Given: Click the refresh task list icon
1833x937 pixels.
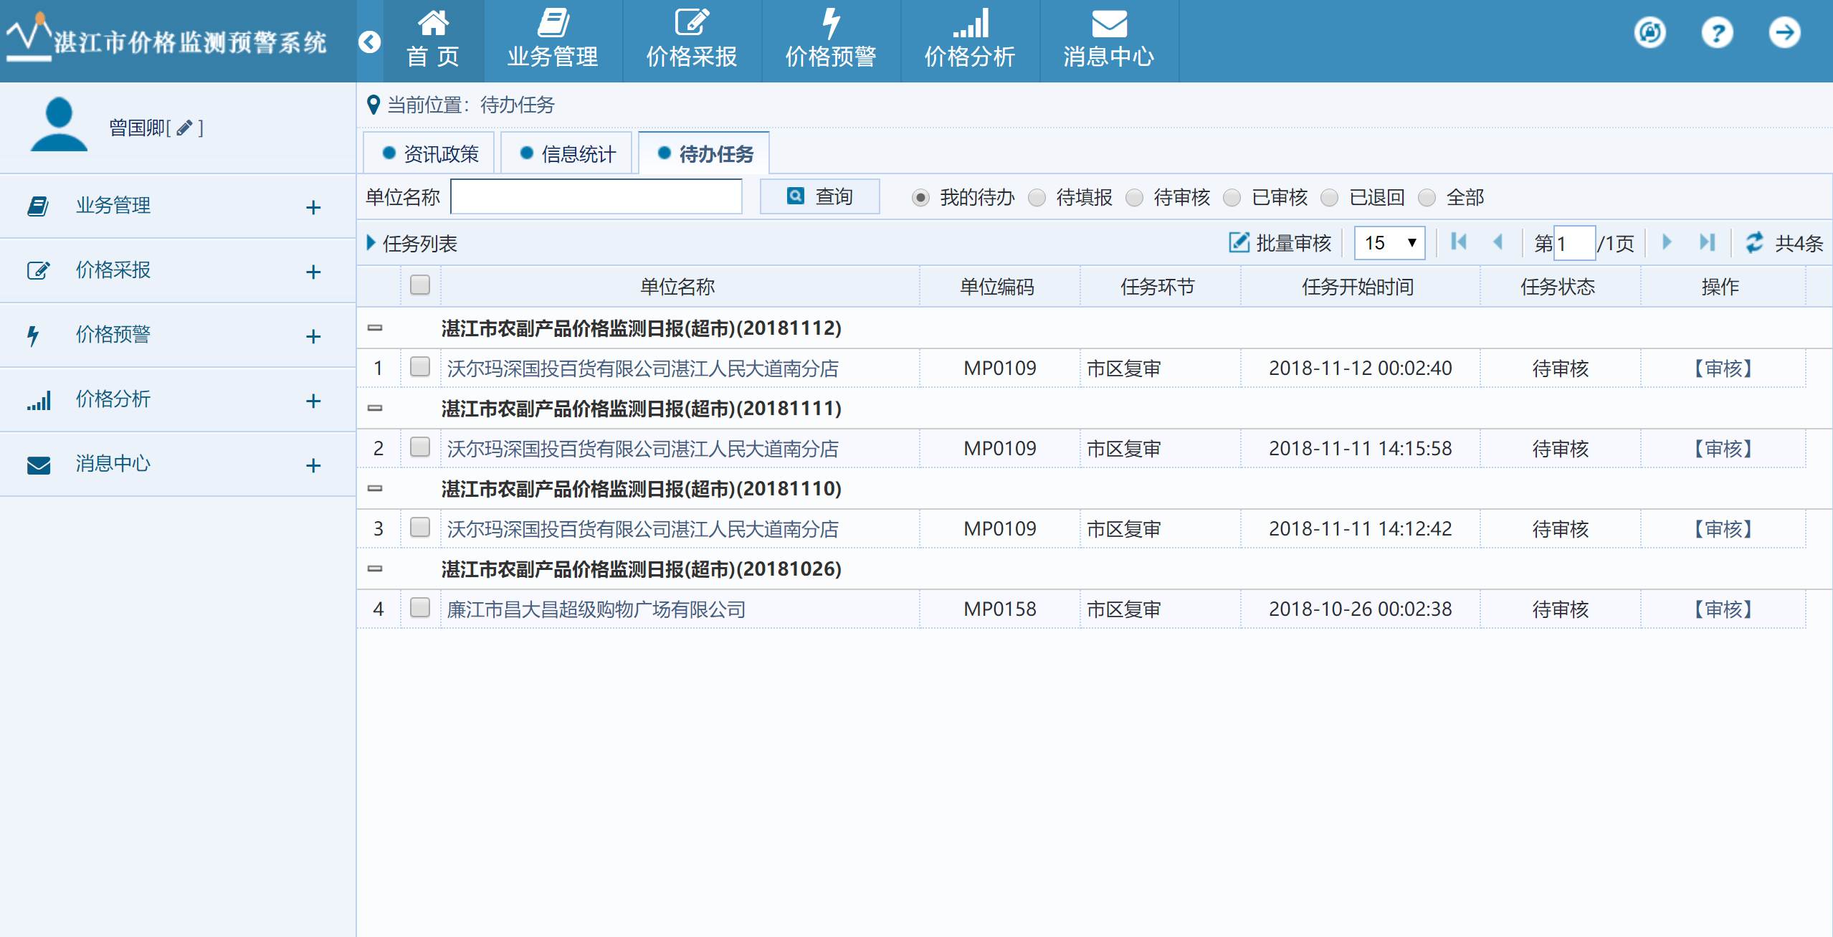Looking at the screenshot, I should click(x=1753, y=243).
